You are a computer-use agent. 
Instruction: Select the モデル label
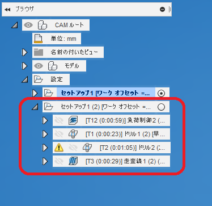pyautogui.click(x=72, y=66)
